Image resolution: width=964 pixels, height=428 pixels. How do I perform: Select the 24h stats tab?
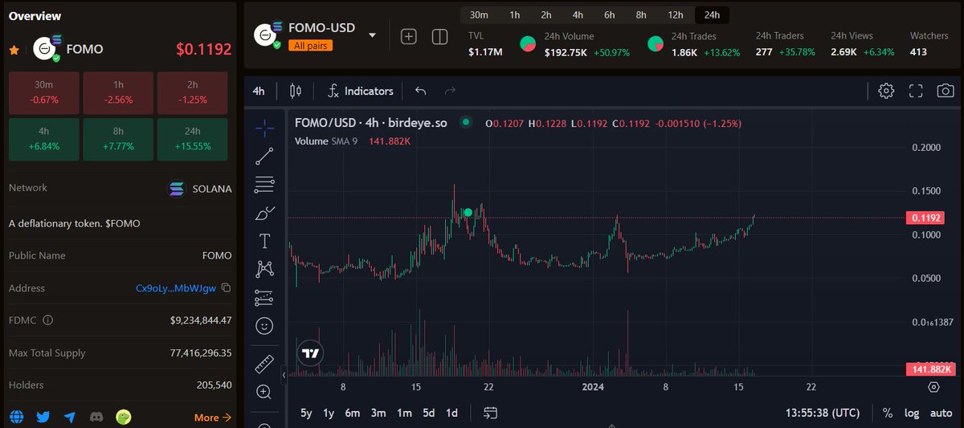[x=712, y=14]
